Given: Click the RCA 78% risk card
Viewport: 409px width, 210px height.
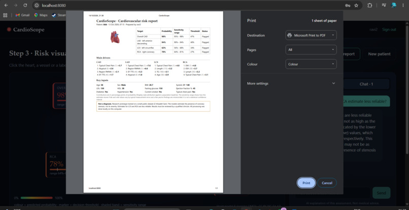Looking at the screenshot, I should 56,165.
